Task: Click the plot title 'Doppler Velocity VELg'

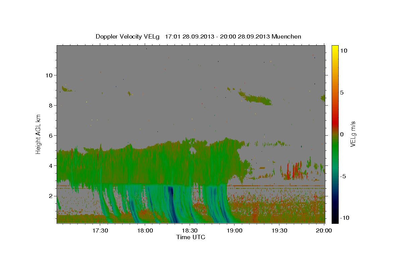Action: pyautogui.click(x=128, y=37)
